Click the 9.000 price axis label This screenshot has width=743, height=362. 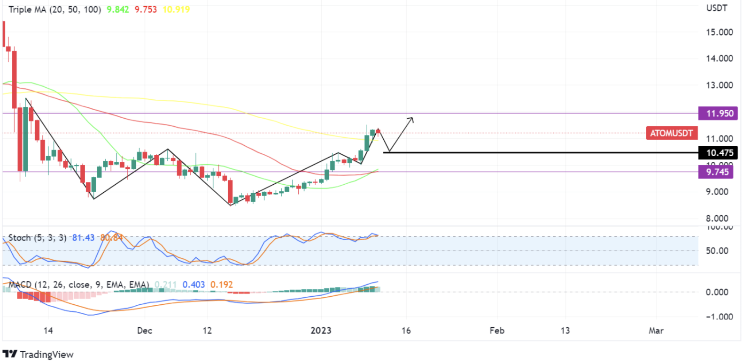tap(717, 192)
